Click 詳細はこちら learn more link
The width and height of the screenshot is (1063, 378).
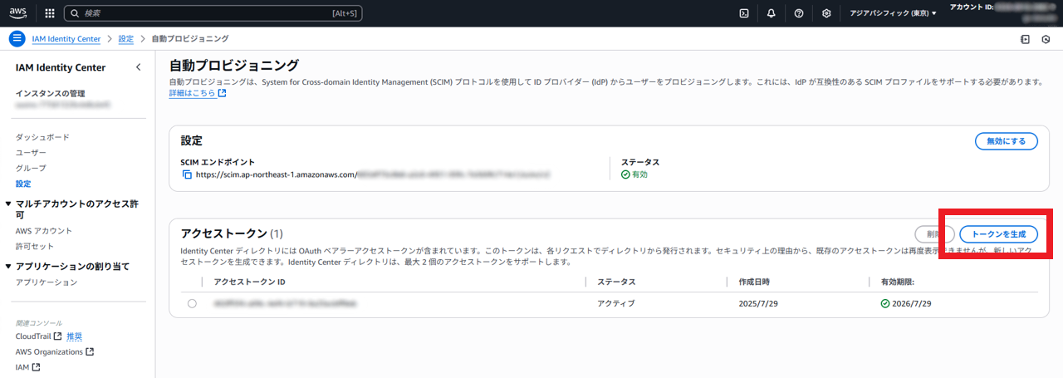pos(198,93)
